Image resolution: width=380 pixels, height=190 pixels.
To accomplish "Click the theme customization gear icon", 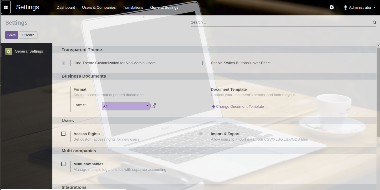I will (332, 7).
